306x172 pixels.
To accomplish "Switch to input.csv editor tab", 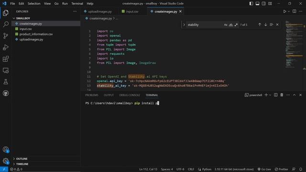I will click(x=132, y=11).
